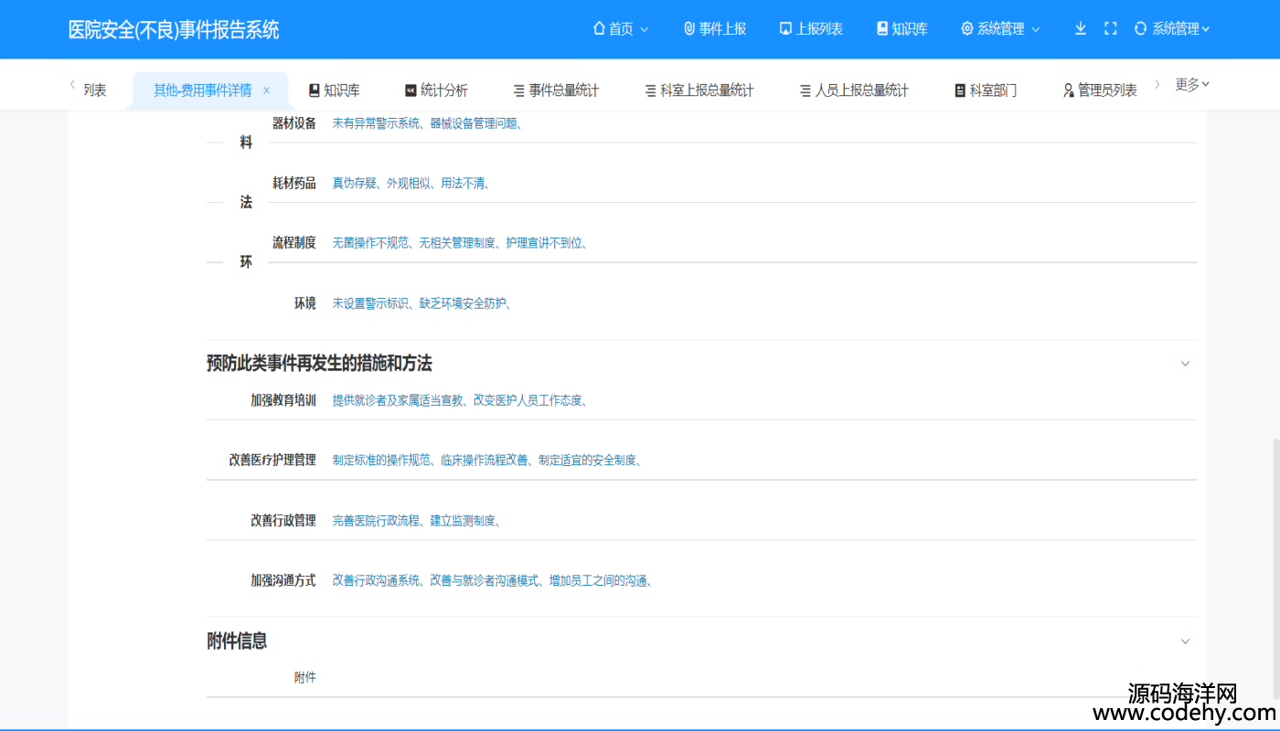Open 上报列表 from the top navigation
The image size is (1280, 731).
click(x=811, y=29)
